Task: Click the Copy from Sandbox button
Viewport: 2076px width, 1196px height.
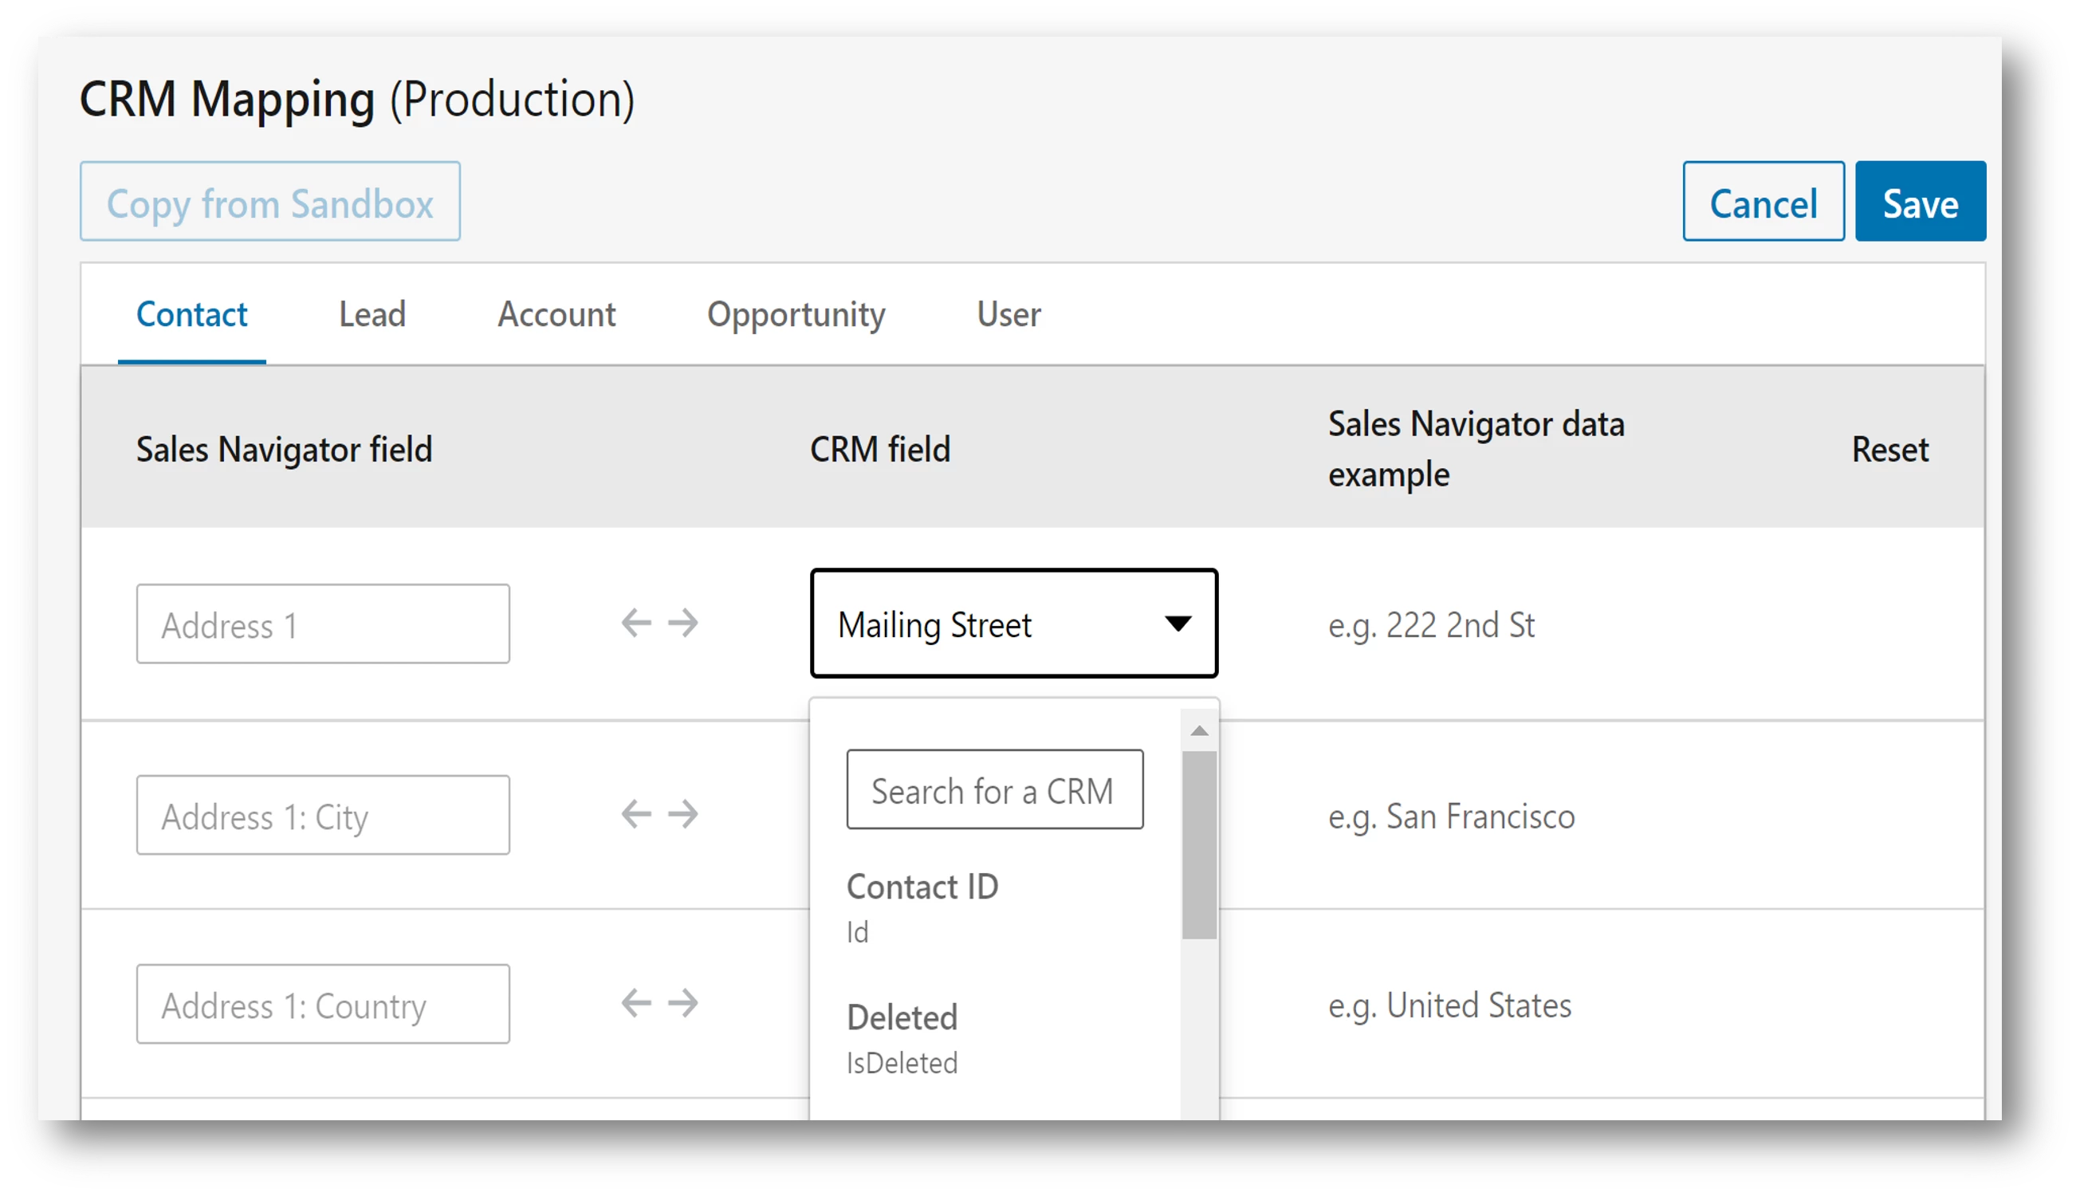Action: pyautogui.click(x=269, y=201)
